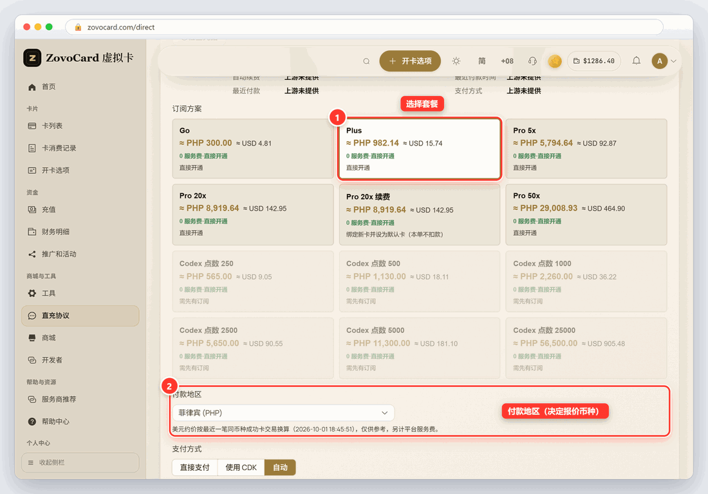Switch language via 简 selector
Viewport: 708px width, 494px height.
482,61
